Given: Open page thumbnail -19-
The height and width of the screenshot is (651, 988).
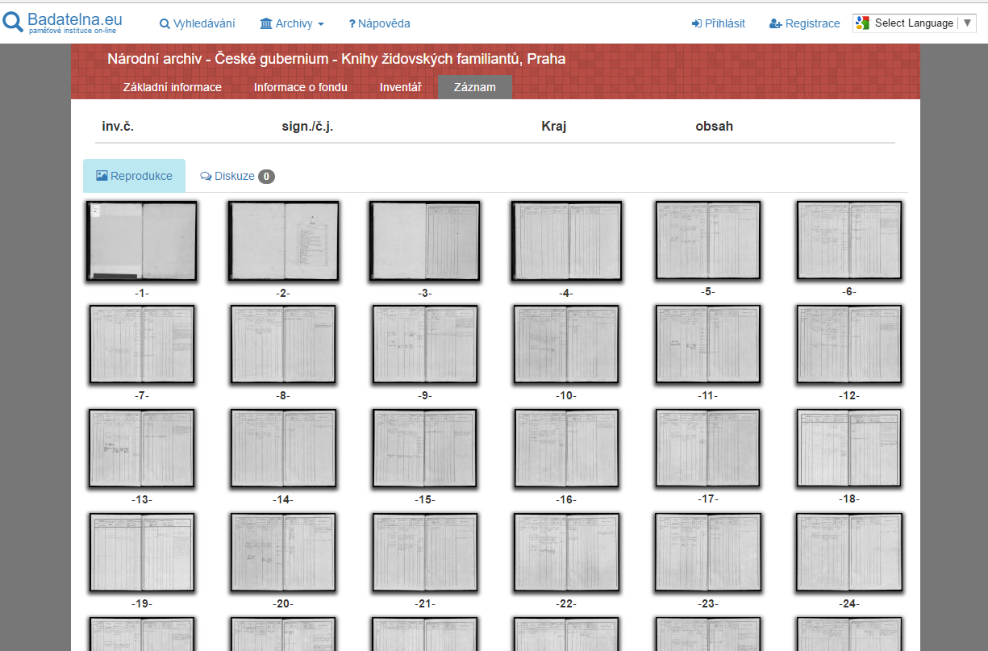Looking at the screenshot, I should coord(142,553).
